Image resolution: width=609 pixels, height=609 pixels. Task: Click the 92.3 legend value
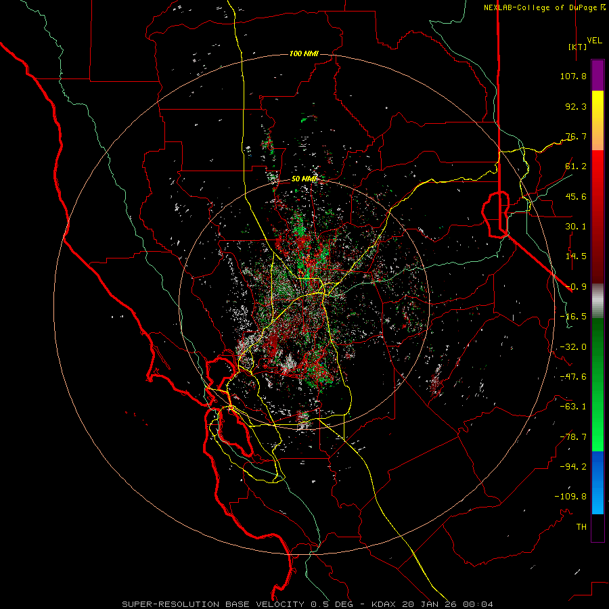(x=576, y=106)
